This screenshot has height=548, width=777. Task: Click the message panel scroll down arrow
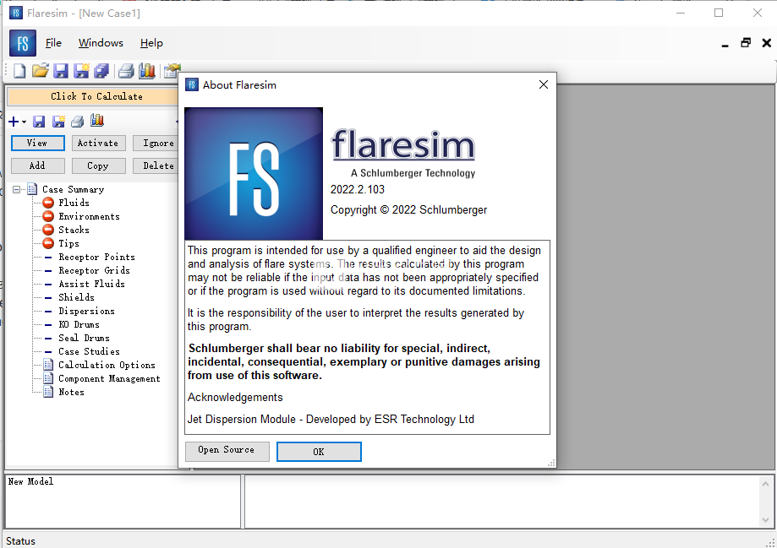(x=766, y=520)
